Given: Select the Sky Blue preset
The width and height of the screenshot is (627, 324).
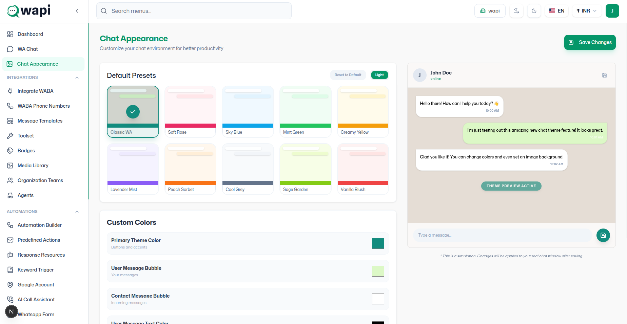Looking at the screenshot, I should pos(248,112).
